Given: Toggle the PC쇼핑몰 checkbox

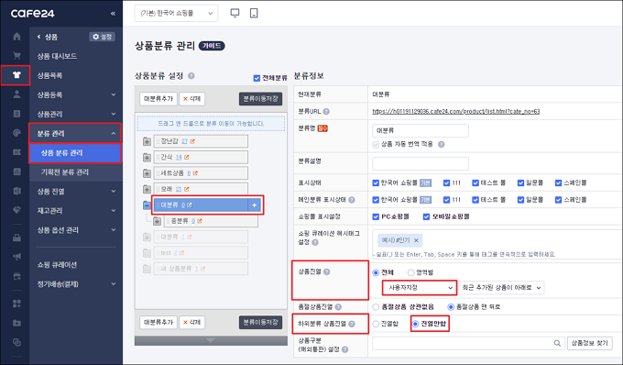Looking at the screenshot, I should click(376, 216).
